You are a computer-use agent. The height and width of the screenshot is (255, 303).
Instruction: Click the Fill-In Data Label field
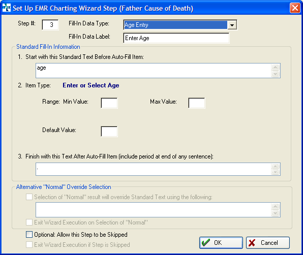coord(176,38)
